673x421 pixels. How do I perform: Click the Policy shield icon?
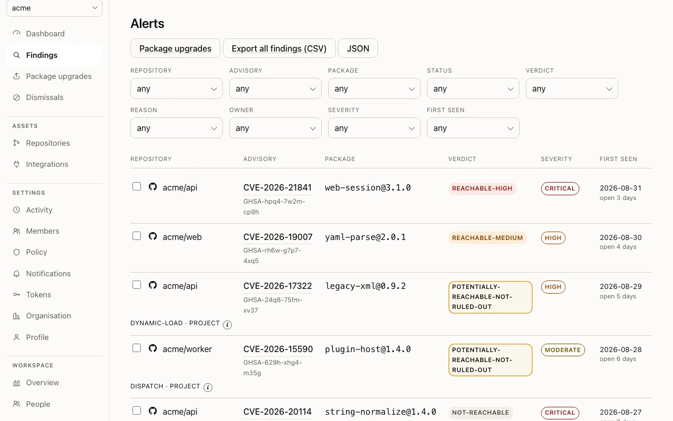[17, 252]
